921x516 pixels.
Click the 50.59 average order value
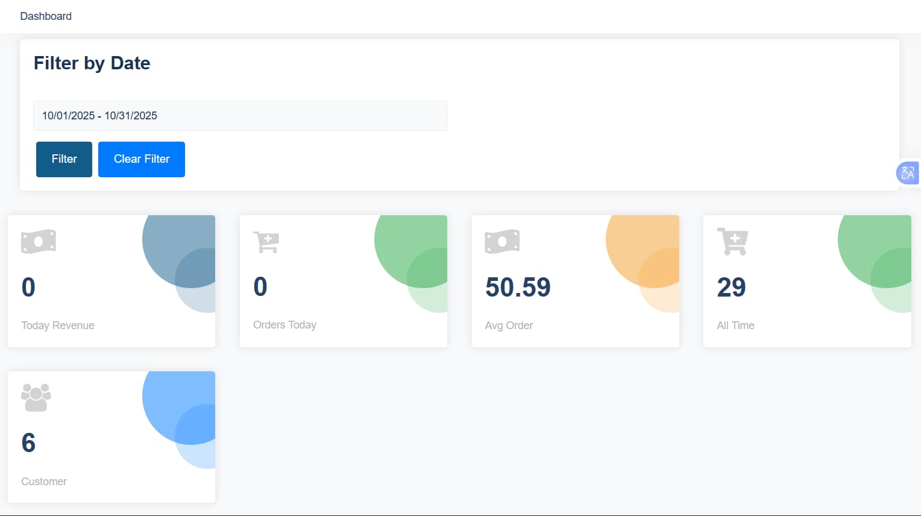(518, 288)
